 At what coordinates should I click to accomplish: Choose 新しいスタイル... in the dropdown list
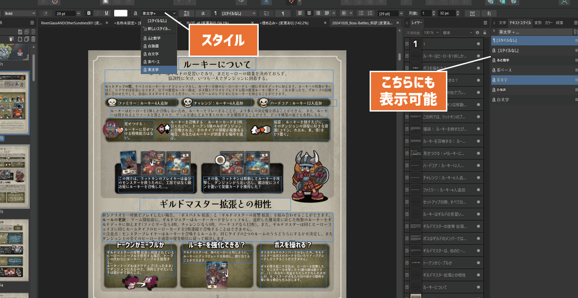pos(159,29)
